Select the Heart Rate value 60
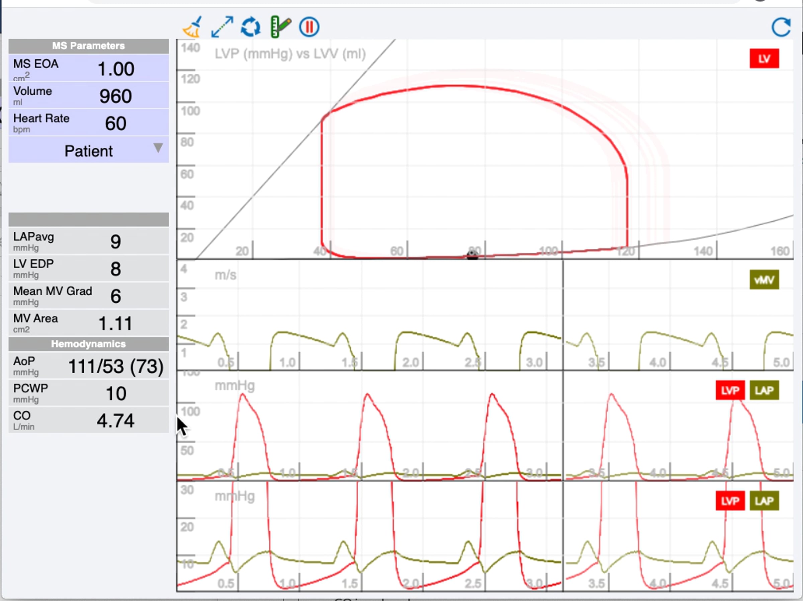Image resolution: width=803 pixels, height=601 pixels. coord(115,124)
